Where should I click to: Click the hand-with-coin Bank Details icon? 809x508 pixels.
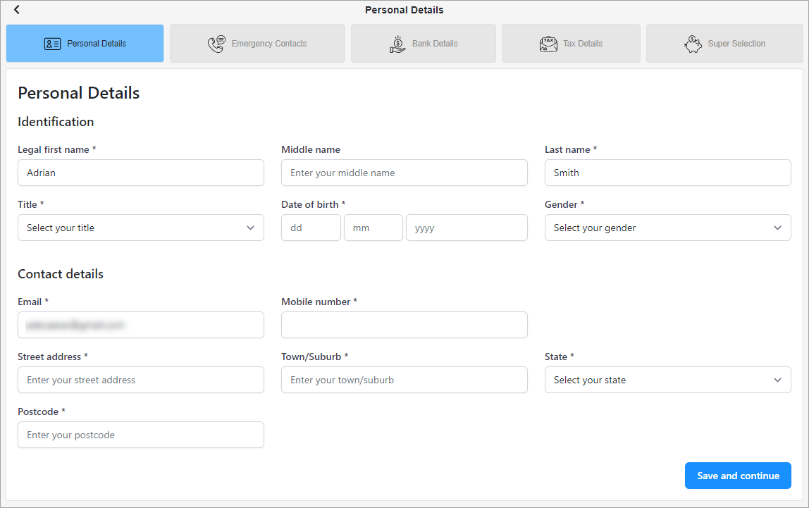coord(397,44)
